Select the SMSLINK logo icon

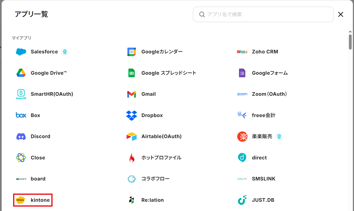coord(242,179)
